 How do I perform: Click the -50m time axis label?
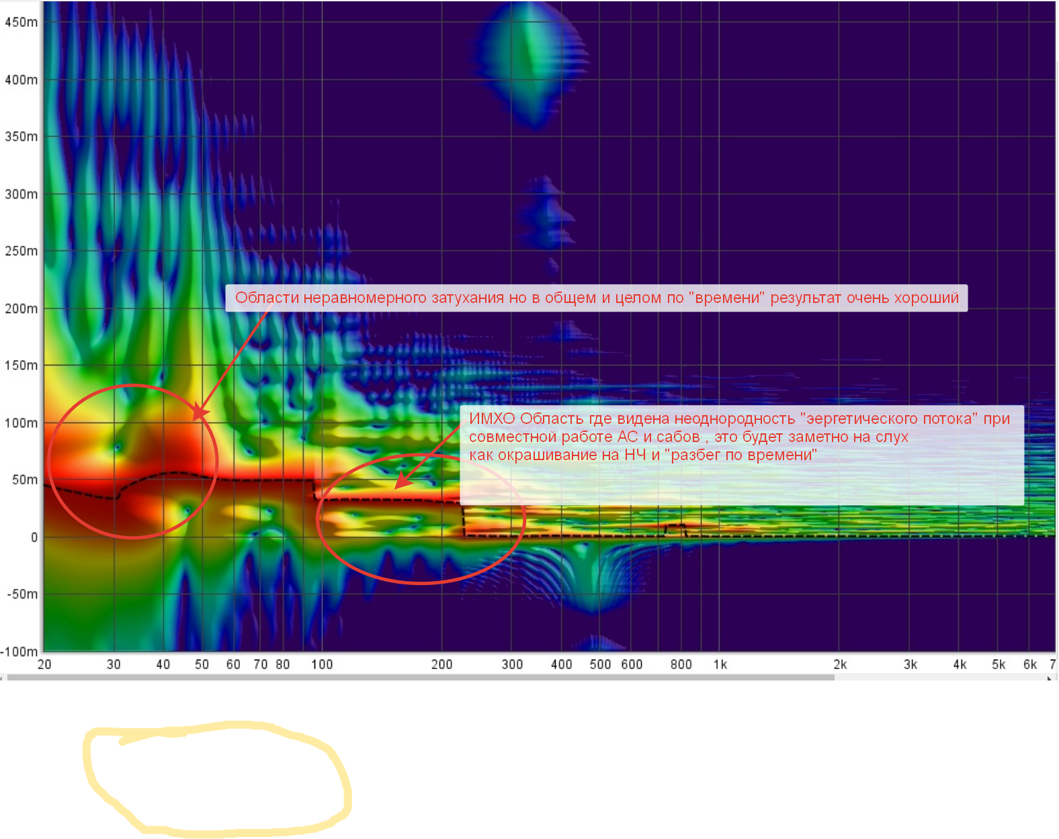[x=22, y=594]
